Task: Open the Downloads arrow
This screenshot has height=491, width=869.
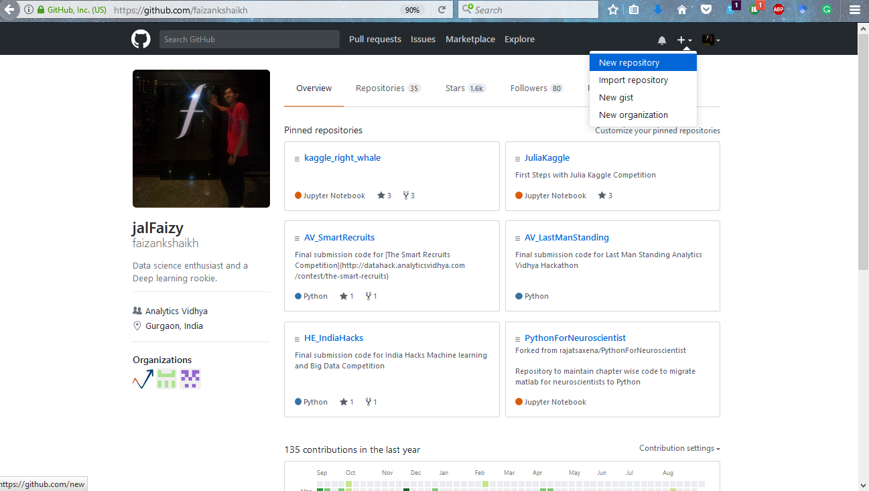Action: pyautogui.click(x=658, y=10)
